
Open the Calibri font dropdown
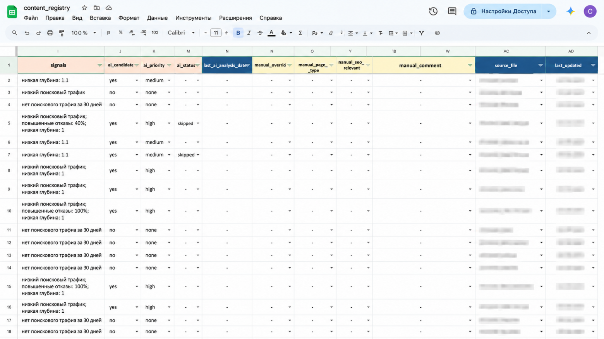(181, 33)
